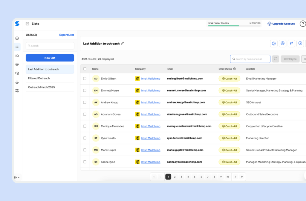The width and height of the screenshot is (306, 201).
Task: Follow the Intuit Mailchimp link for Andrew Krupp
Action: click(151, 102)
